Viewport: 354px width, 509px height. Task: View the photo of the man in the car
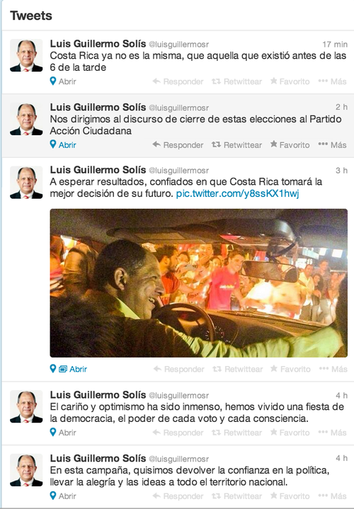(x=198, y=283)
